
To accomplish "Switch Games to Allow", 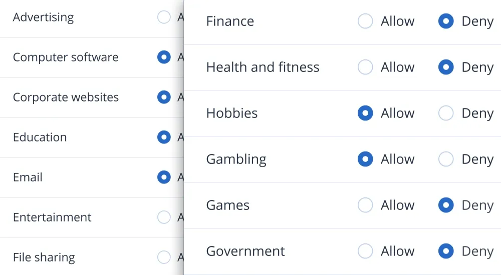I will [x=365, y=205].
